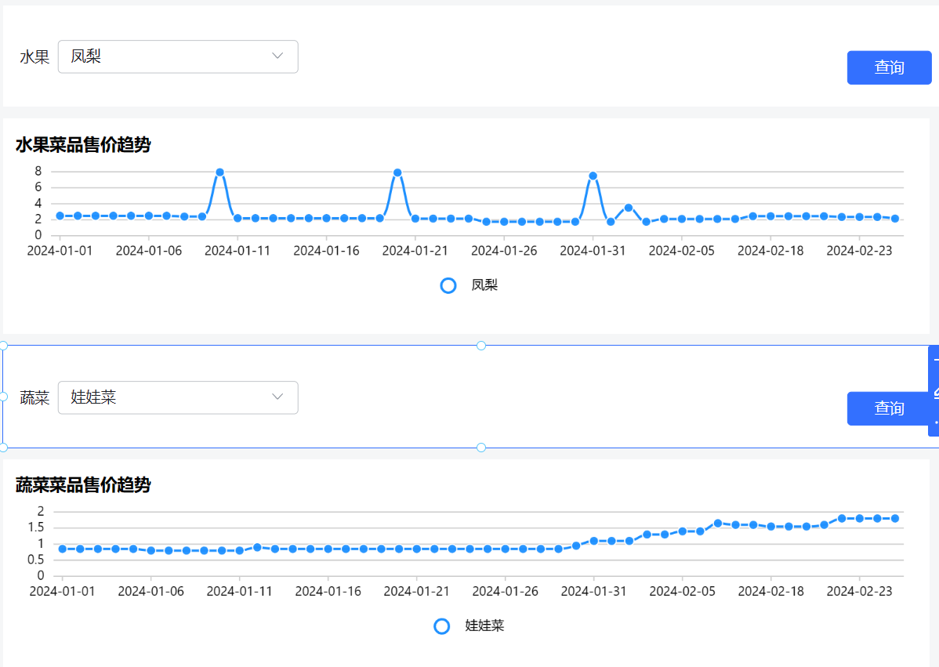Screen dimensions: 939x667
Task: Click the 2024-01-01 data point in vegetable chart
Action: click(62, 549)
